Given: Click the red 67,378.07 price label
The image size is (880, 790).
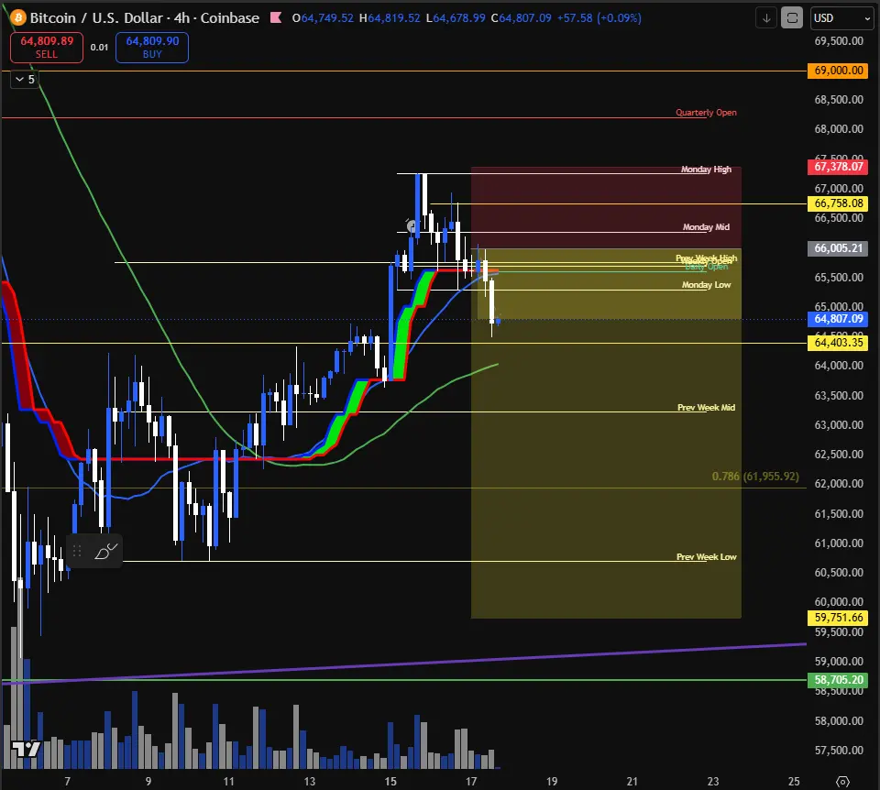Looking at the screenshot, I should tap(838, 167).
